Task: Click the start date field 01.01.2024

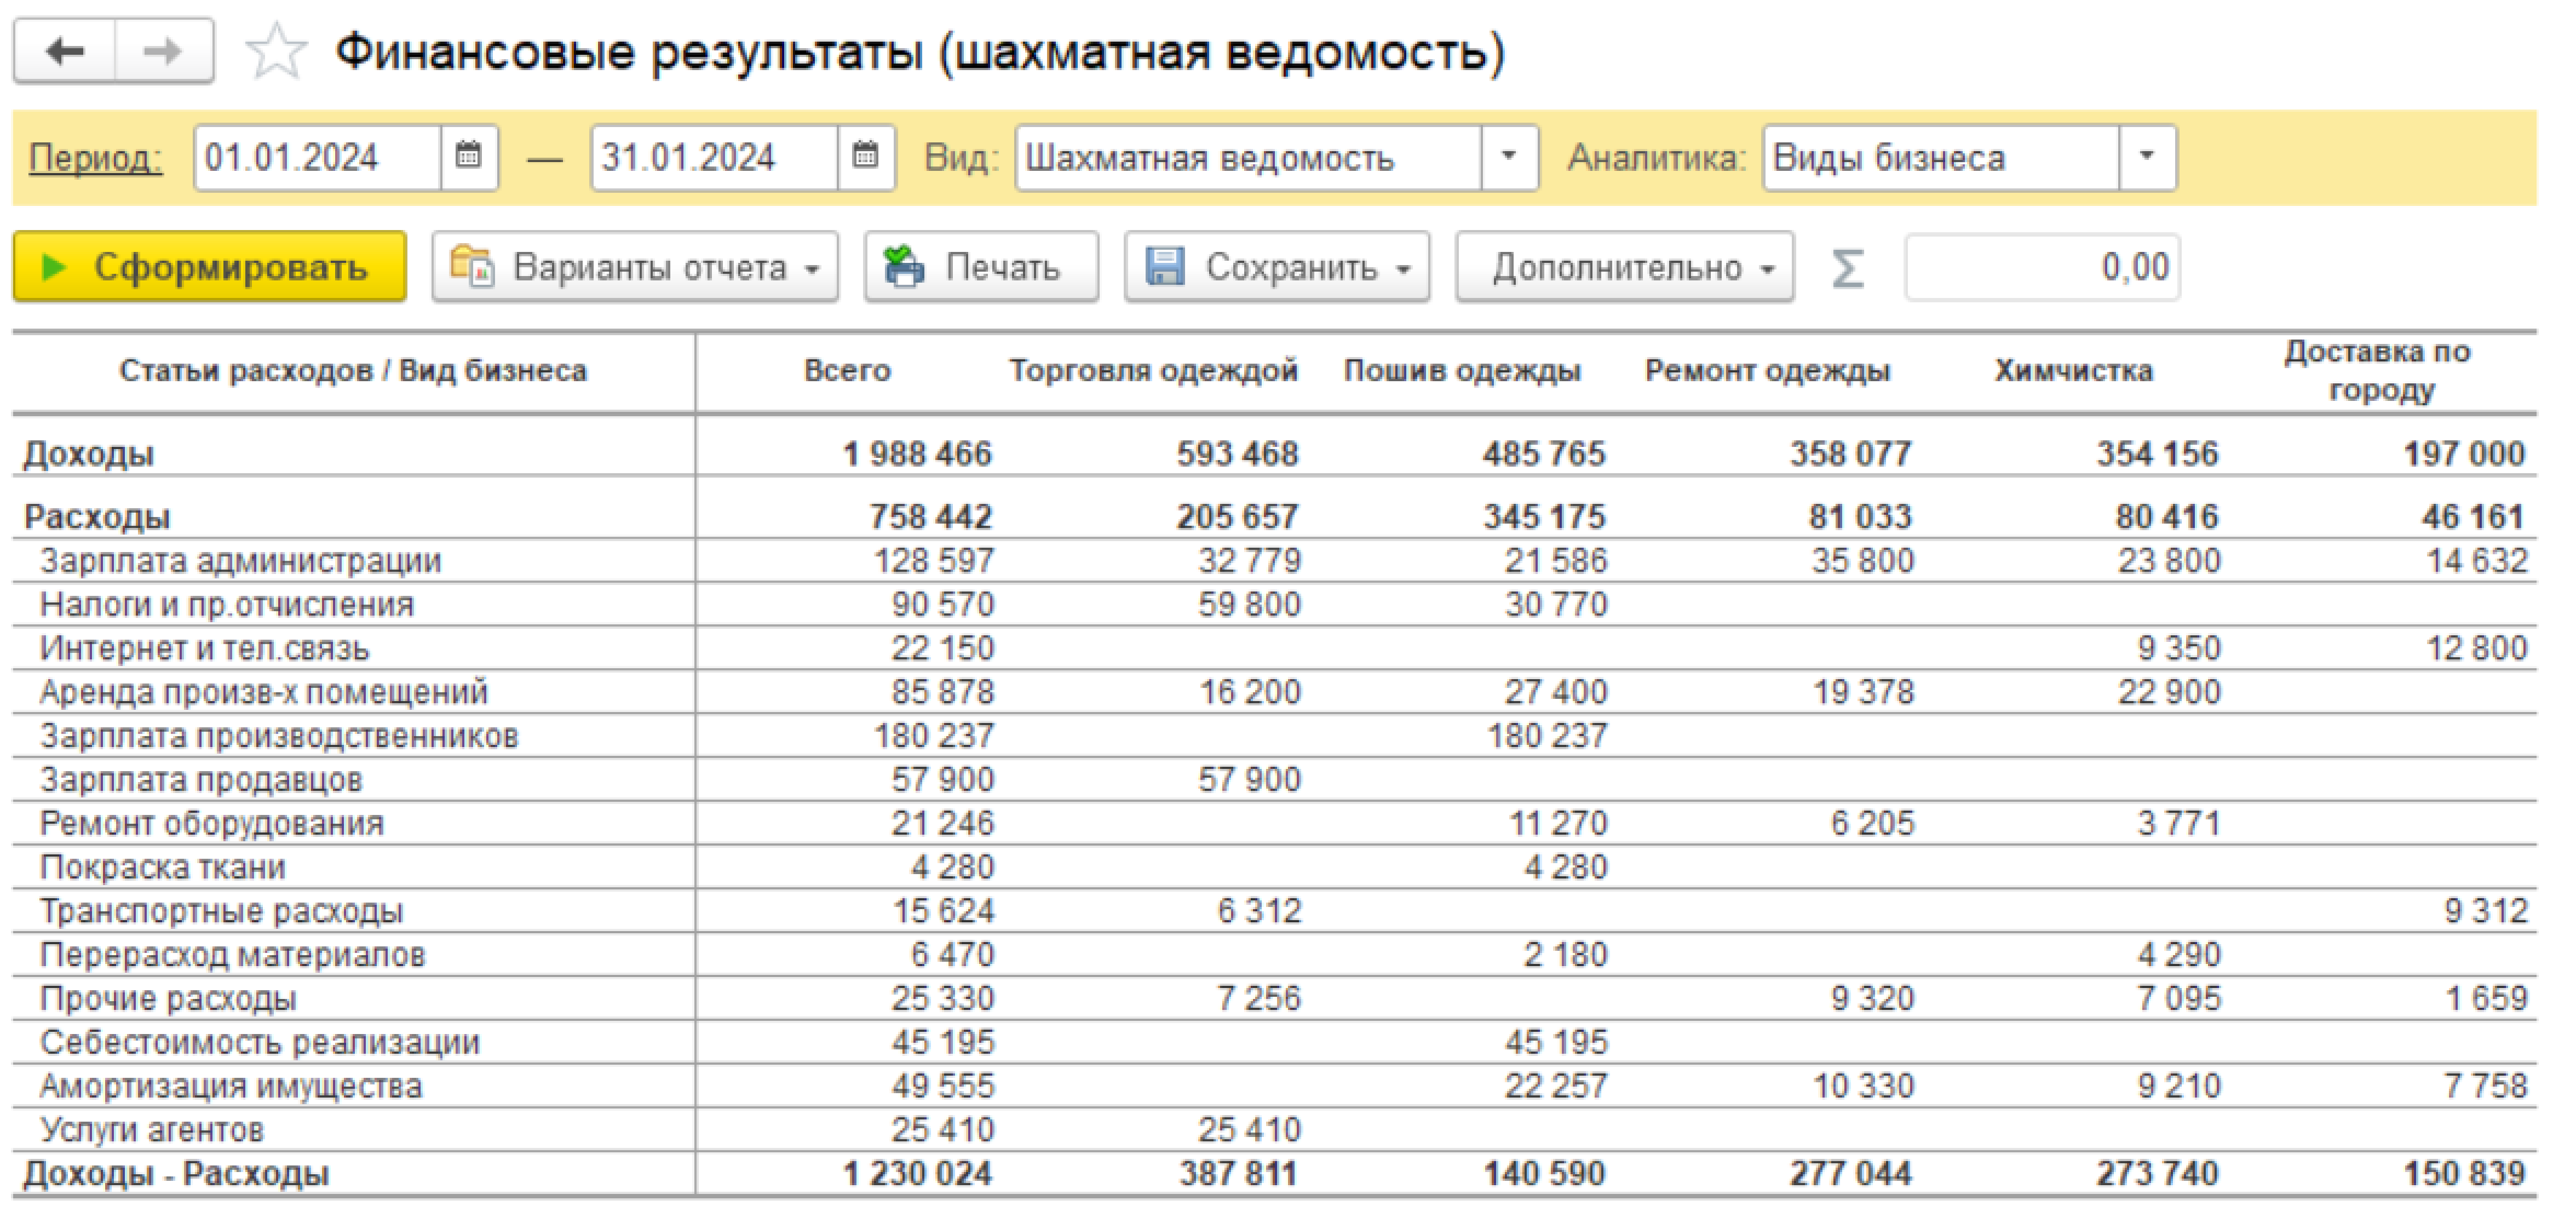Action: coord(315,157)
